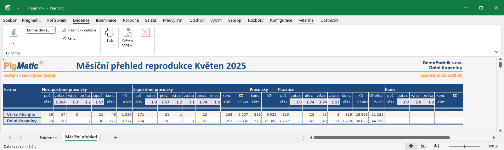Select cell with value 11 308
This screenshot has width=504, height=150.
point(269,121)
